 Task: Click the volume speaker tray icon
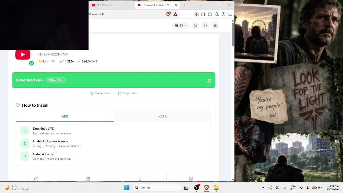pyautogui.click(x=307, y=188)
